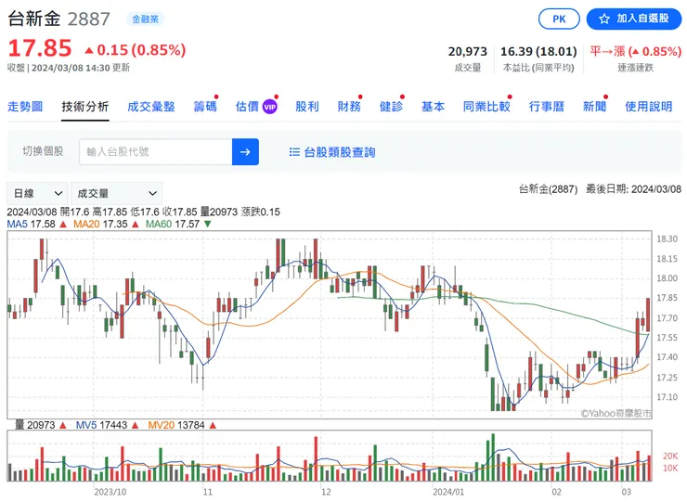Viewport: 687px width, 502px height.
Task: Focus the 輸入台股代號 input field
Action: (156, 152)
